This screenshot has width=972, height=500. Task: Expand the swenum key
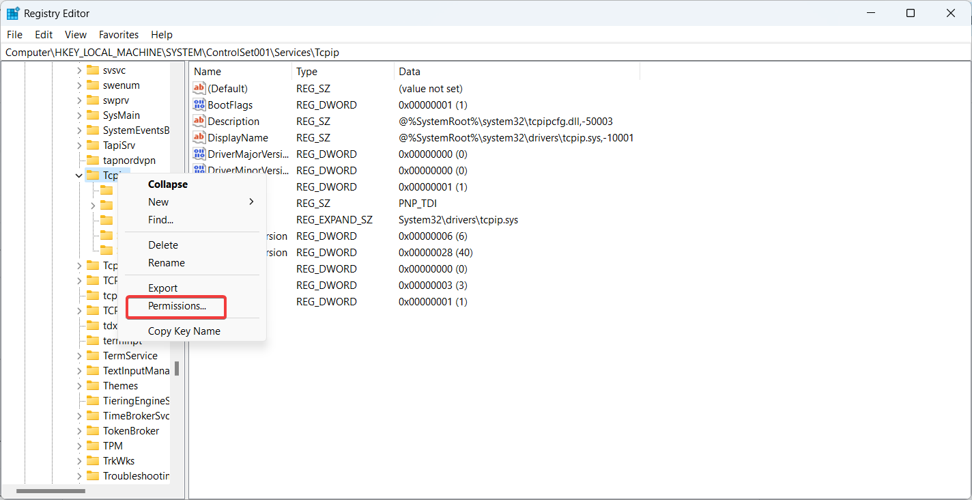[78, 85]
